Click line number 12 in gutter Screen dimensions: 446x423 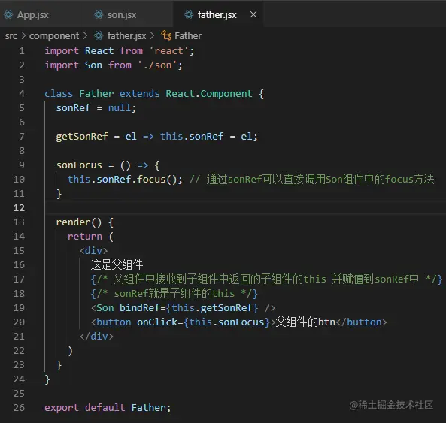[19, 208]
